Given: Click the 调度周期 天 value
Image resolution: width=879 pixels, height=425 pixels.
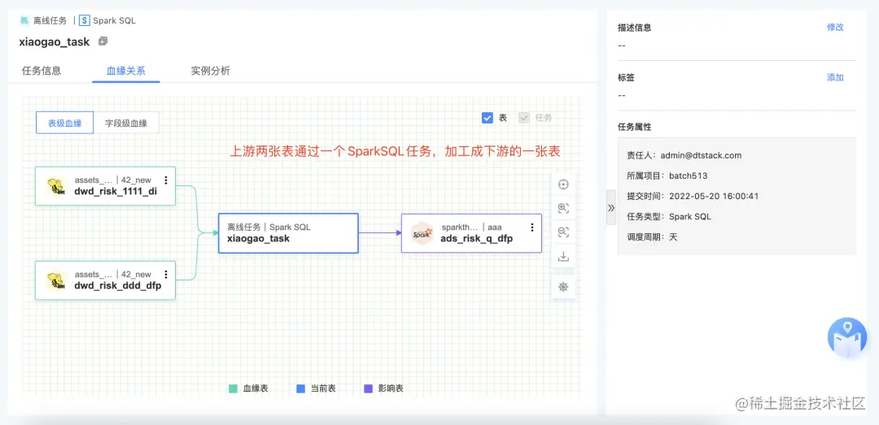Looking at the screenshot, I should (x=673, y=236).
